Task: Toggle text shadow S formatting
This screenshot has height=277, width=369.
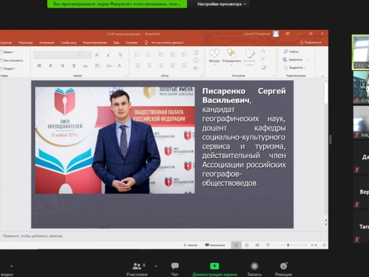Action: (74, 66)
